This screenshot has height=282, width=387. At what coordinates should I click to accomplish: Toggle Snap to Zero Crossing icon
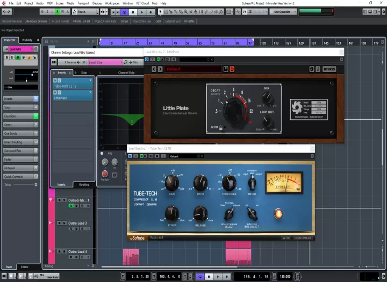[x=238, y=12]
